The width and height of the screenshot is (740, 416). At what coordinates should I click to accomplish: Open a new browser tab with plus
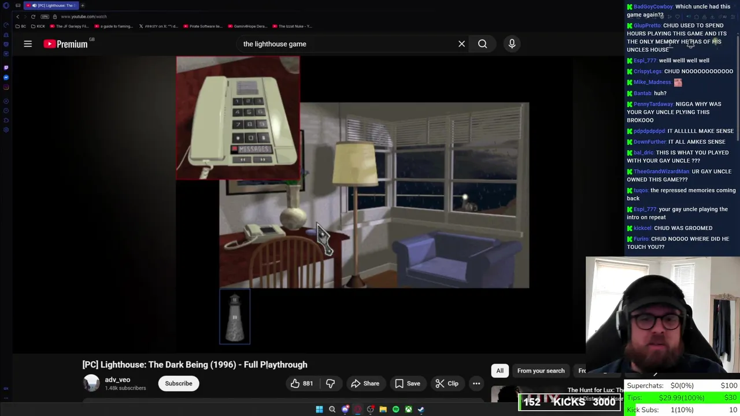[x=83, y=5]
